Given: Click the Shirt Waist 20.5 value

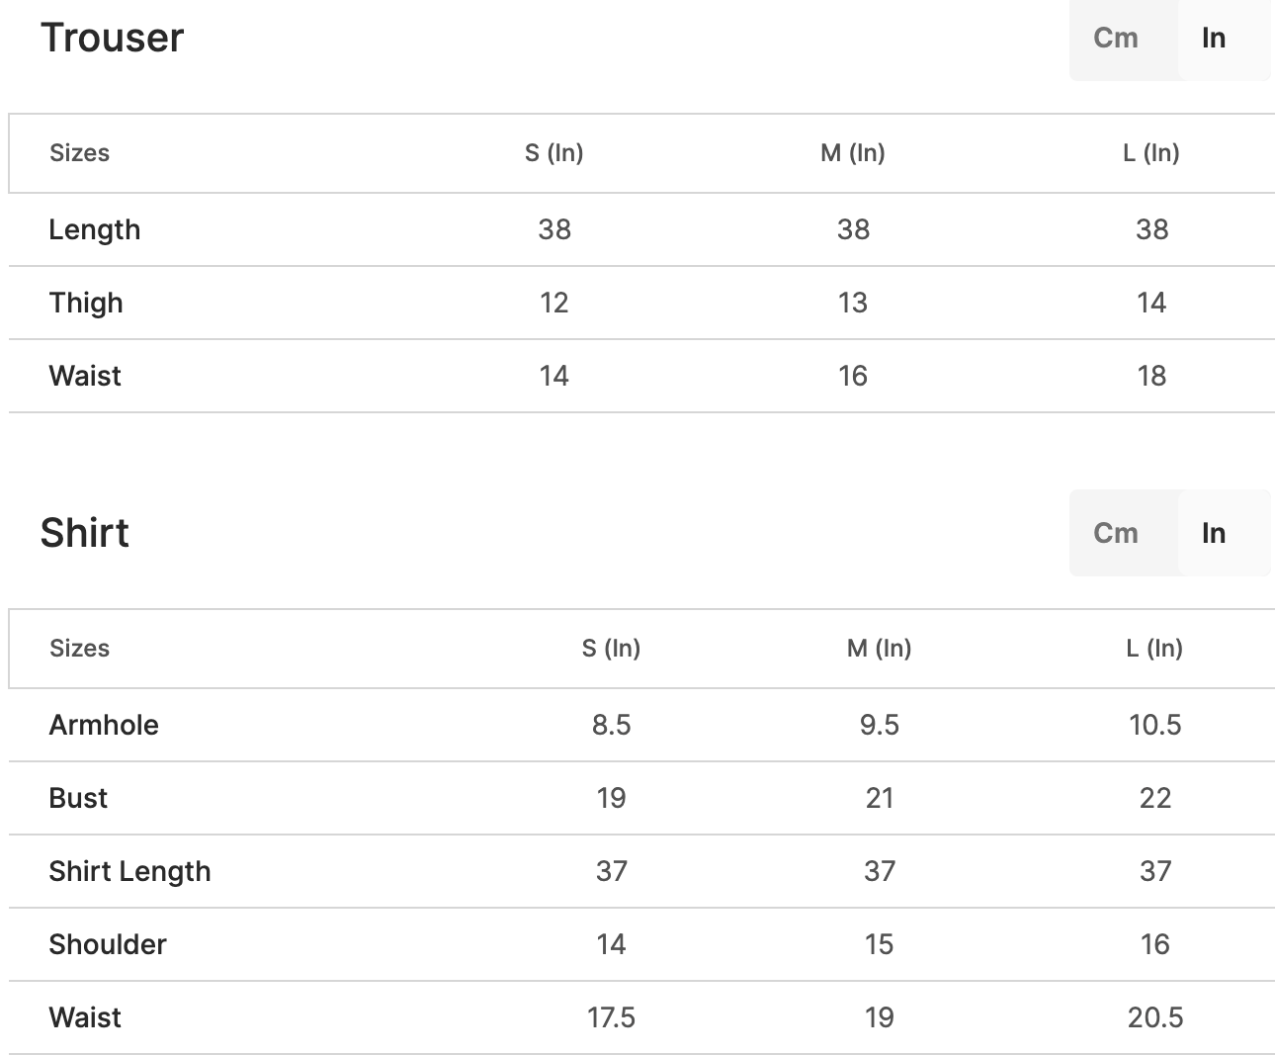Looking at the screenshot, I should (x=1154, y=1017).
